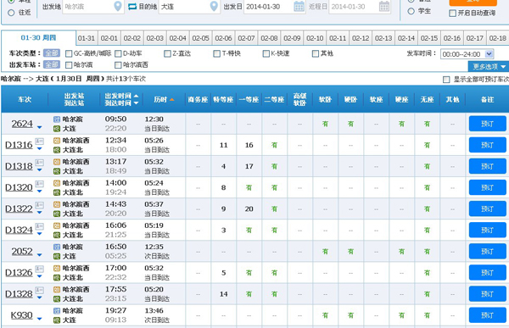Expand 更多选项 options
Image resolution: width=509 pixels, height=328 pixels.
pos(489,66)
